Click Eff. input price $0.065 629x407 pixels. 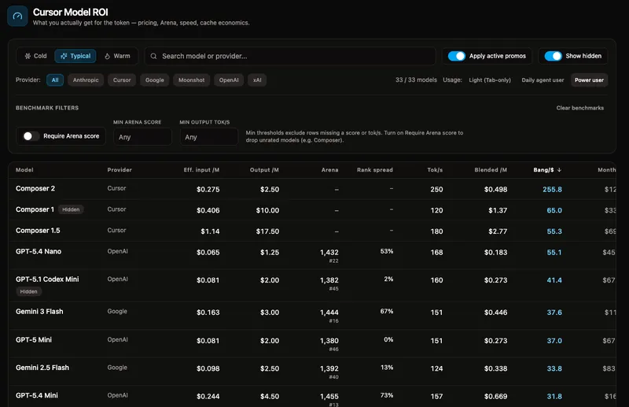pos(208,253)
